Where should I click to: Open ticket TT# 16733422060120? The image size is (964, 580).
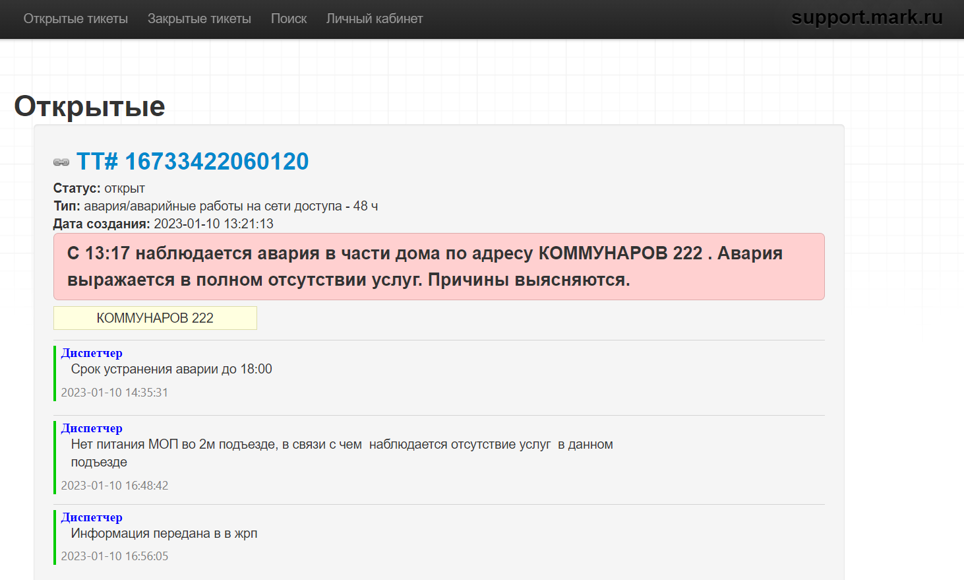point(193,161)
